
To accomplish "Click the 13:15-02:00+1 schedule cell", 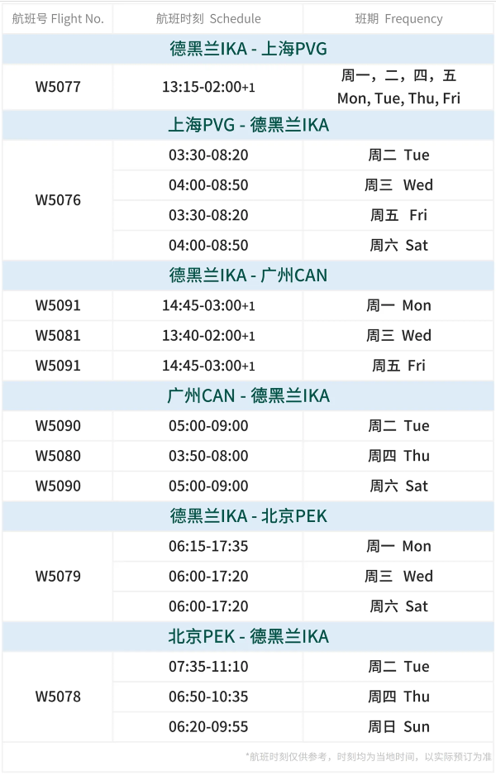I will 208,87.
